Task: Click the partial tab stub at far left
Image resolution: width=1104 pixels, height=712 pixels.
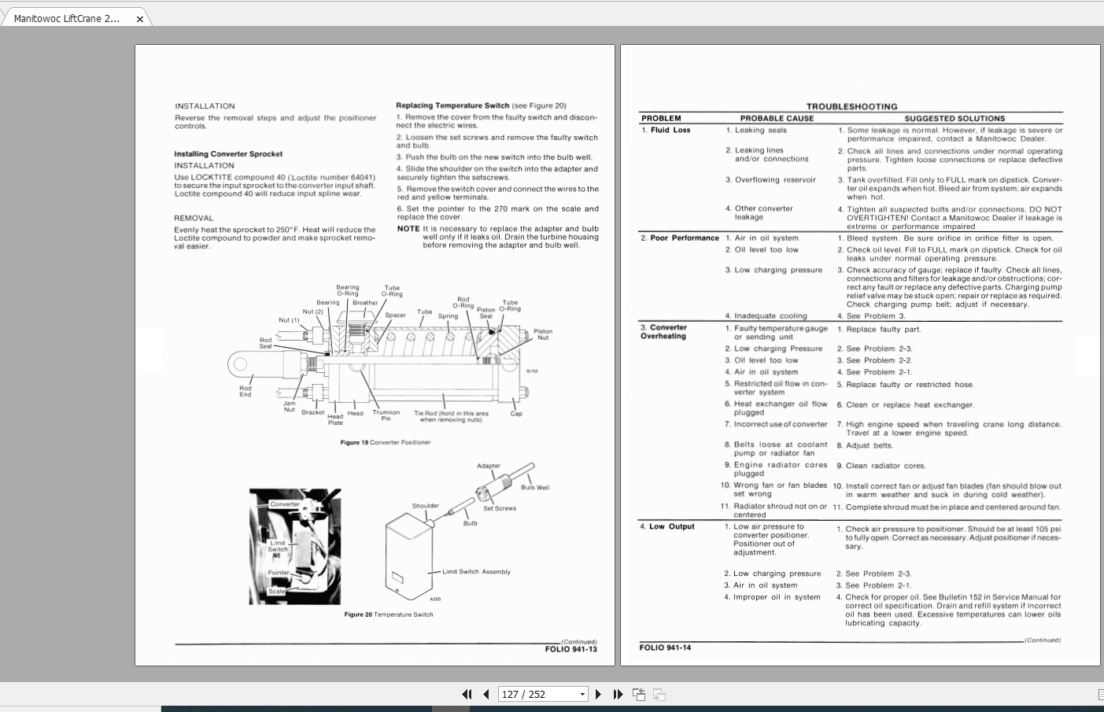Action: (4, 17)
